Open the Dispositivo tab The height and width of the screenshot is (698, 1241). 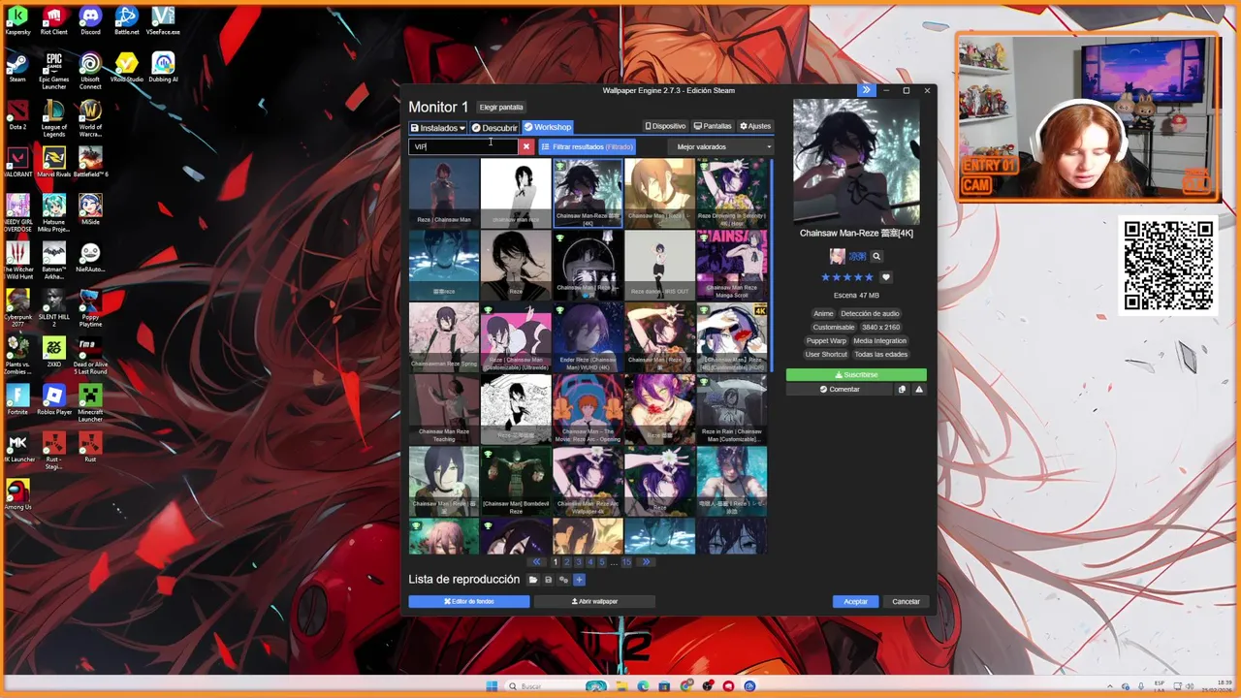[665, 126]
